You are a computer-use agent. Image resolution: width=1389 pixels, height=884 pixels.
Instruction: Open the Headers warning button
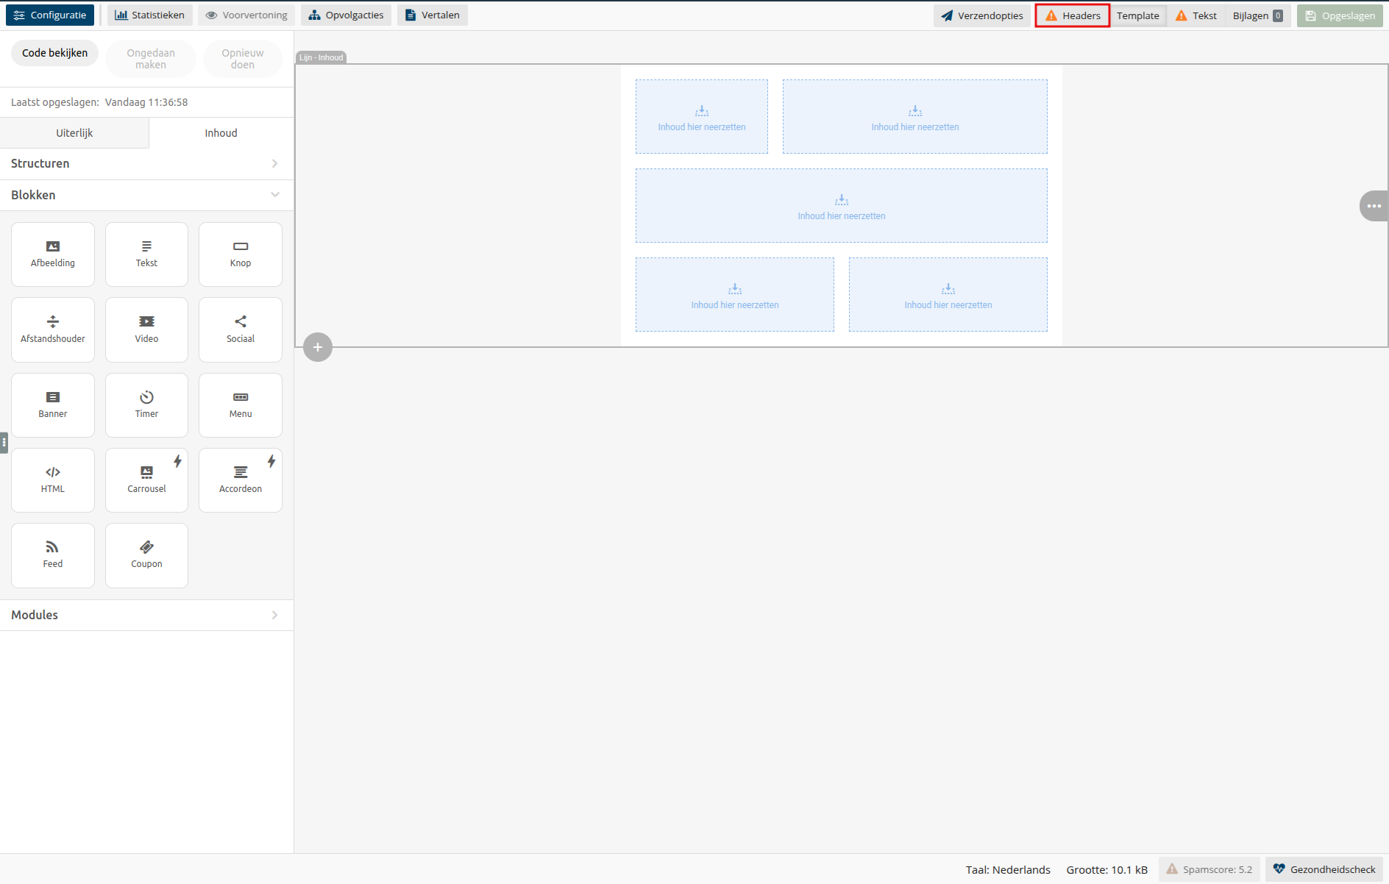pyautogui.click(x=1073, y=15)
